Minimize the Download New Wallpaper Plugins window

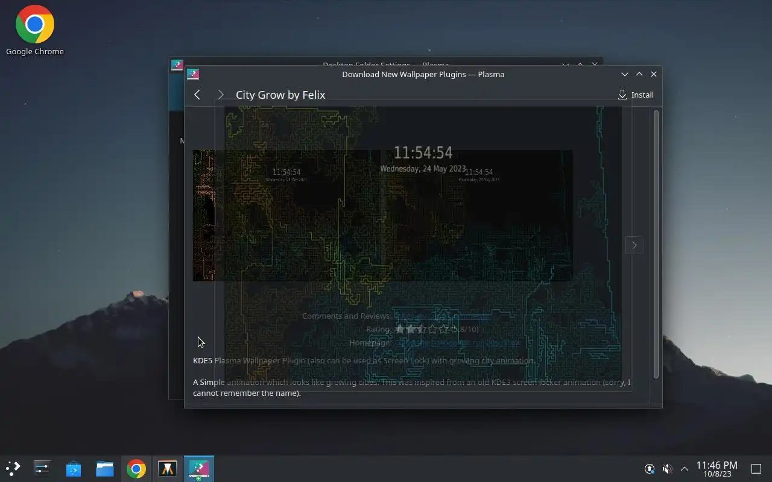(x=625, y=74)
